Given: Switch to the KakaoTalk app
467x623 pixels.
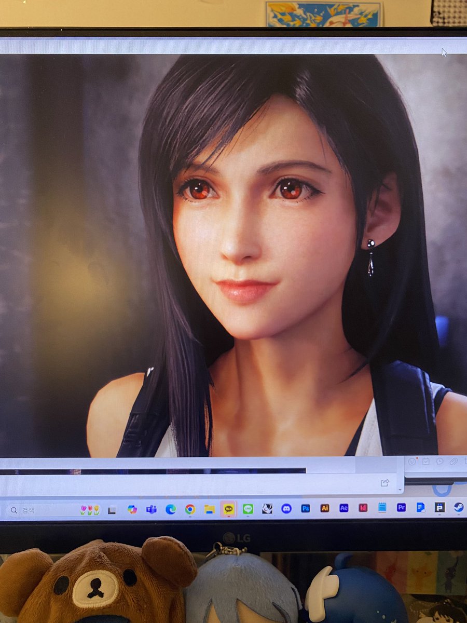Looking at the screenshot, I should pos(228,509).
